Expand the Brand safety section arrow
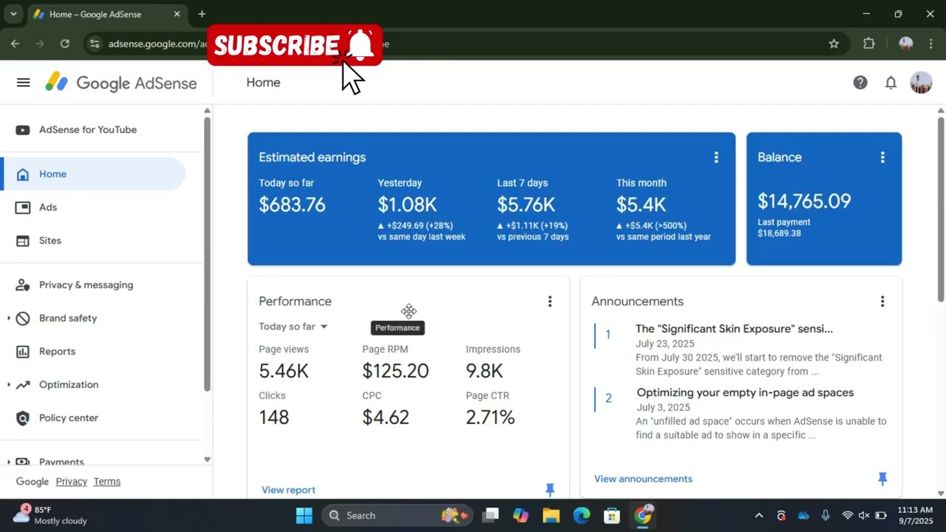Screen dimensions: 946x532 point(8,318)
